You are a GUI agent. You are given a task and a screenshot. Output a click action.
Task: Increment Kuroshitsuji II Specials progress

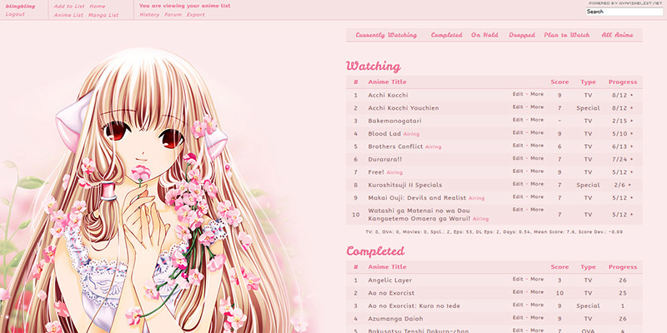[629, 185]
